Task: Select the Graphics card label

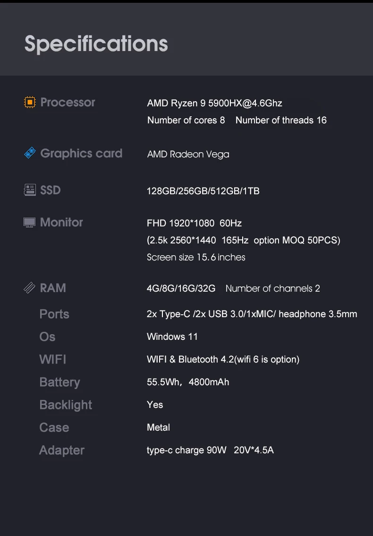Action: pyautogui.click(x=81, y=153)
